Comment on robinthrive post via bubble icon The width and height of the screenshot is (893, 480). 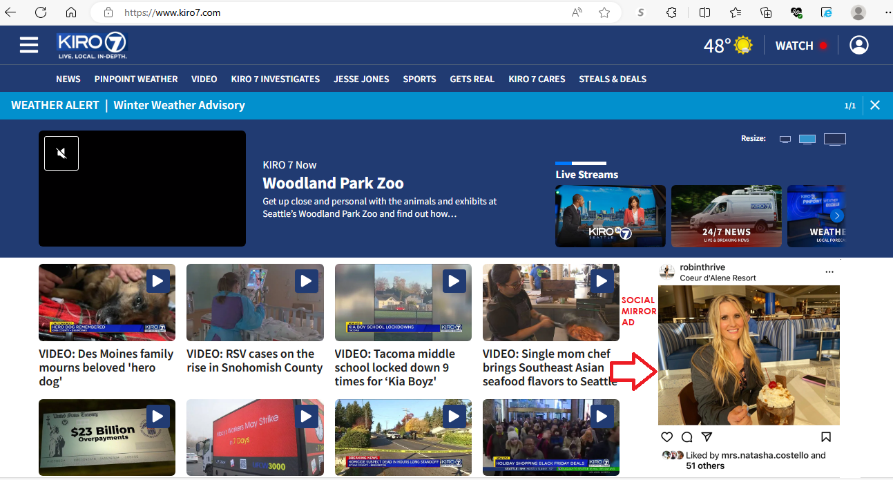pos(686,436)
